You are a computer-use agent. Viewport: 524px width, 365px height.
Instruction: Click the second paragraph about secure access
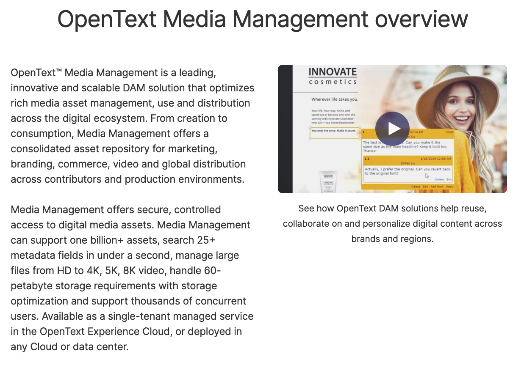133,278
